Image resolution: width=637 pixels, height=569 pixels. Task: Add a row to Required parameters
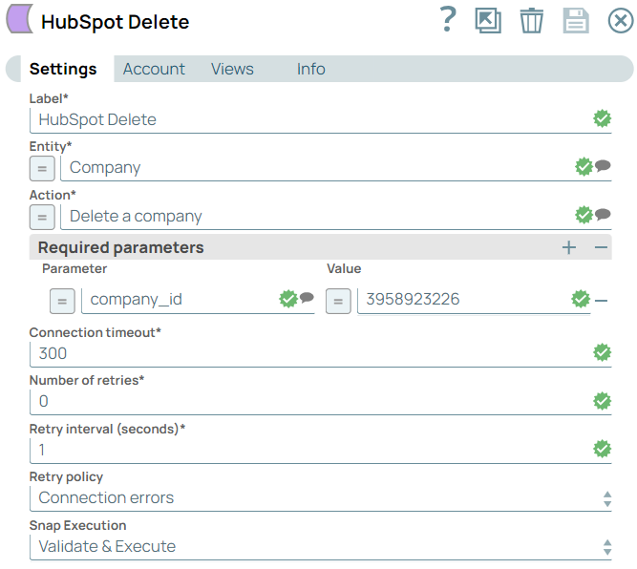tap(569, 247)
